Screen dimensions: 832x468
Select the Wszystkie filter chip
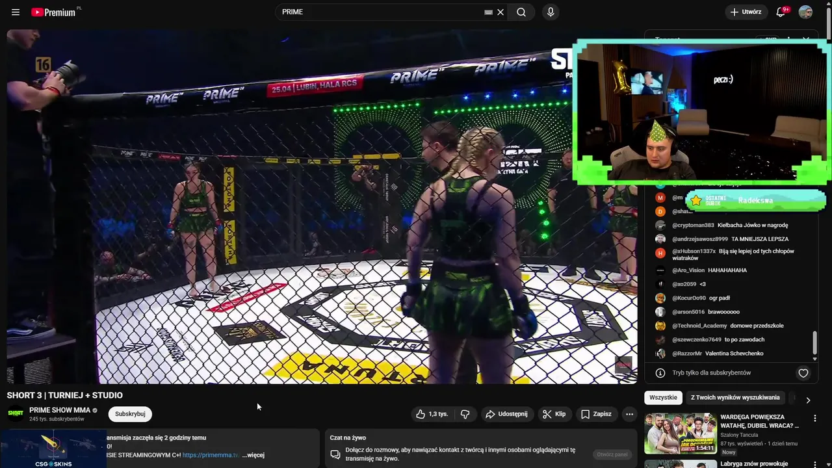663,397
